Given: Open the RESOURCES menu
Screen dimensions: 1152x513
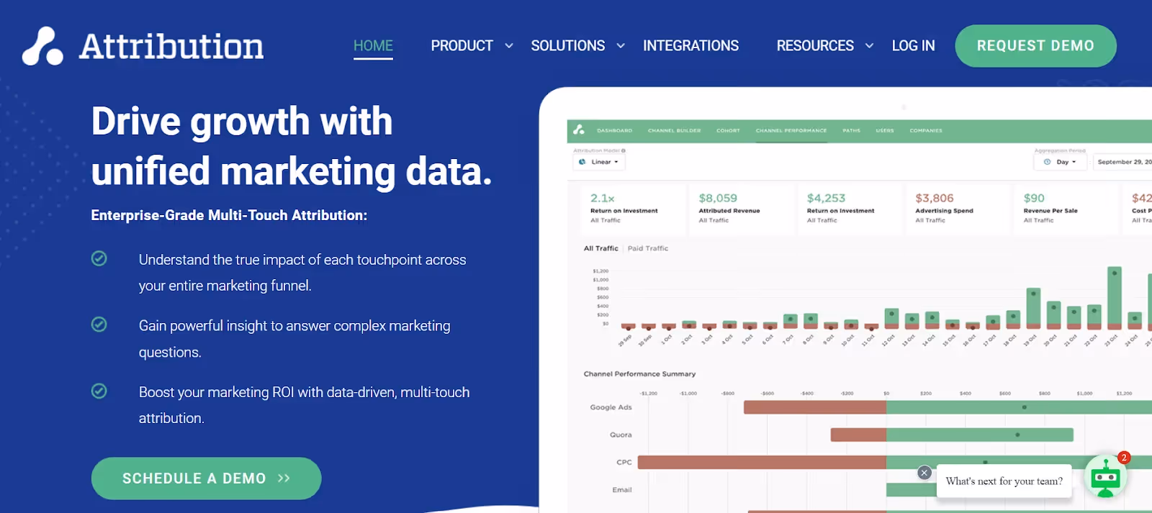Looking at the screenshot, I should point(815,46).
